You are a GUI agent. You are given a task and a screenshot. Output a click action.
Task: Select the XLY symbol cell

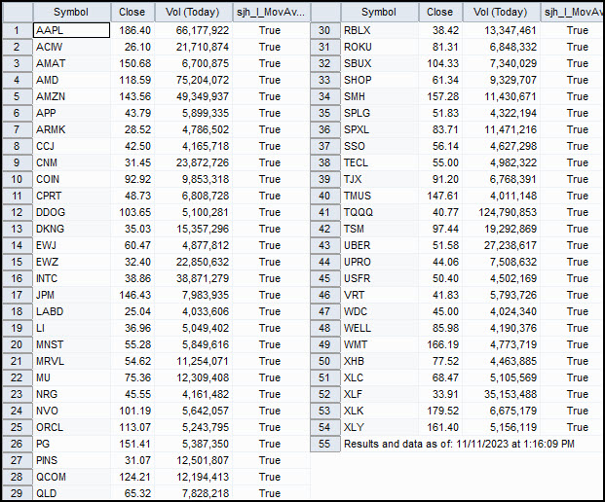click(x=380, y=428)
